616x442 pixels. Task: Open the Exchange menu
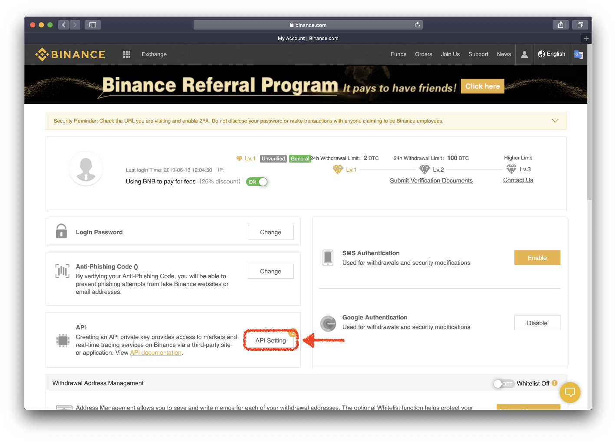point(154,54)
